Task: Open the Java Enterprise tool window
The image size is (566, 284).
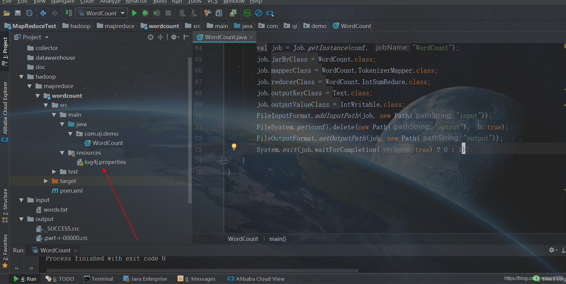Action: [x=145, y=279]
